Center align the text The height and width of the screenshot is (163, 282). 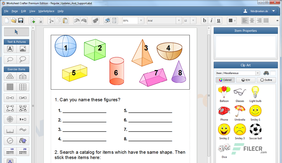tap(252, 21)
